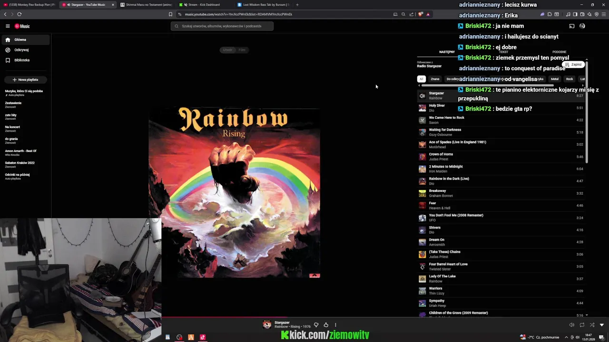Screen dimensions: 609x342
Task: Toggle shuffle in player bar
Action: (592, 325)
